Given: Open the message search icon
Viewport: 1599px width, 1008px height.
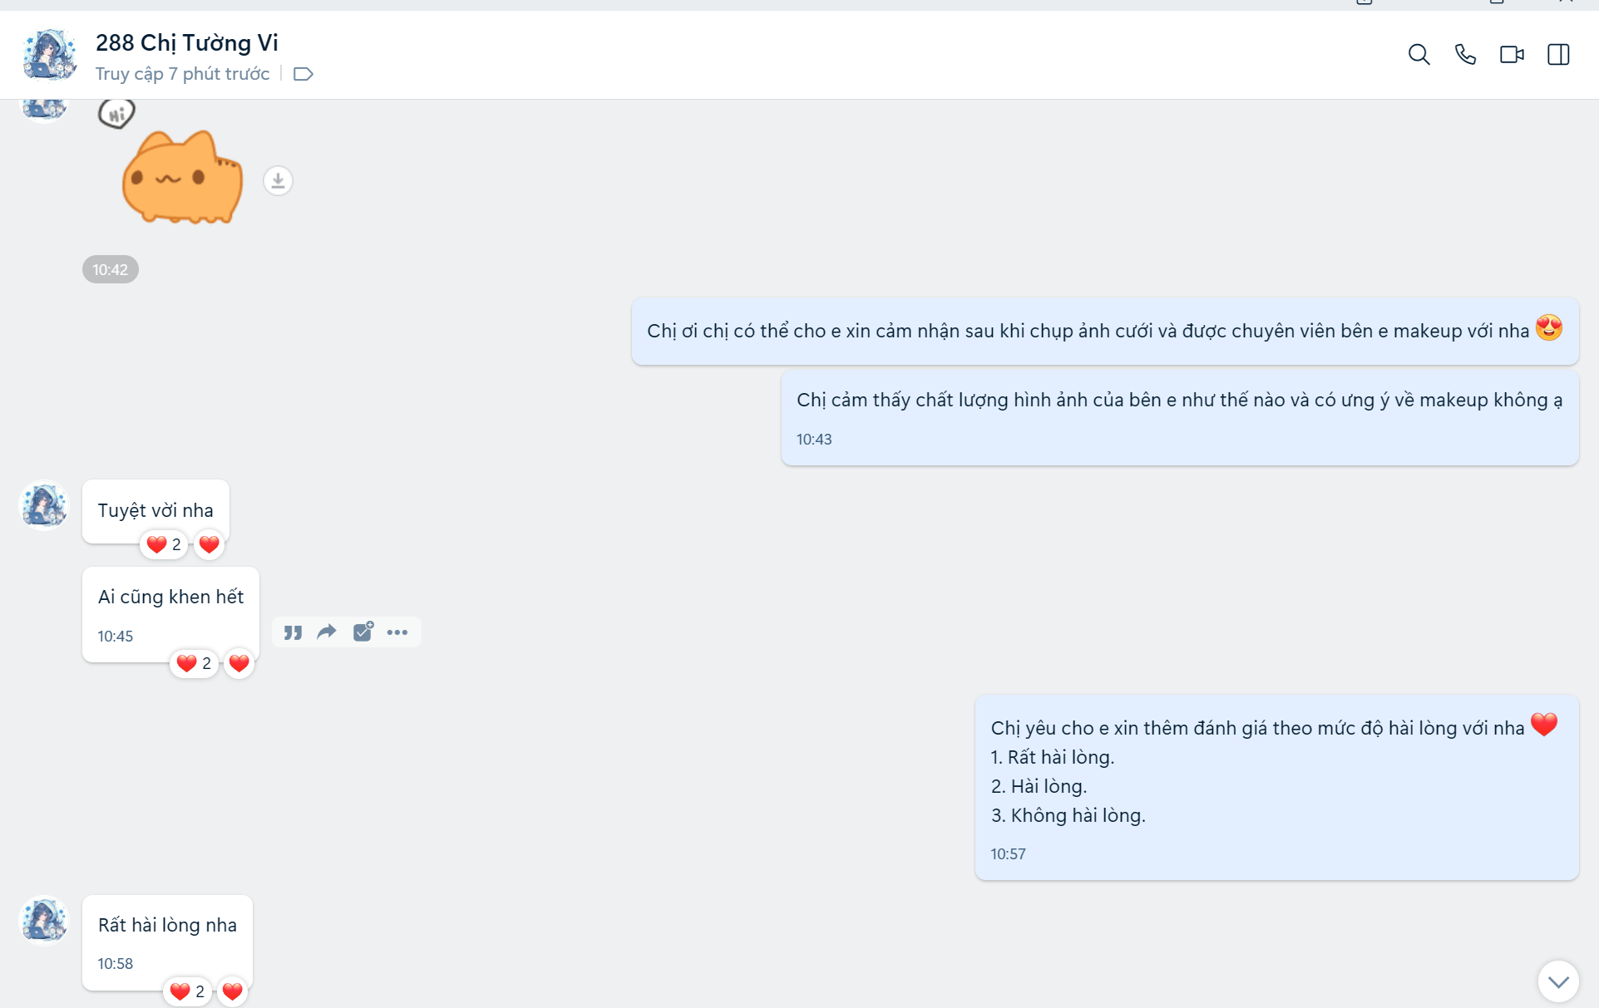Looking at the screenshot, I should pyautogui.click(x=1419, y=55).
